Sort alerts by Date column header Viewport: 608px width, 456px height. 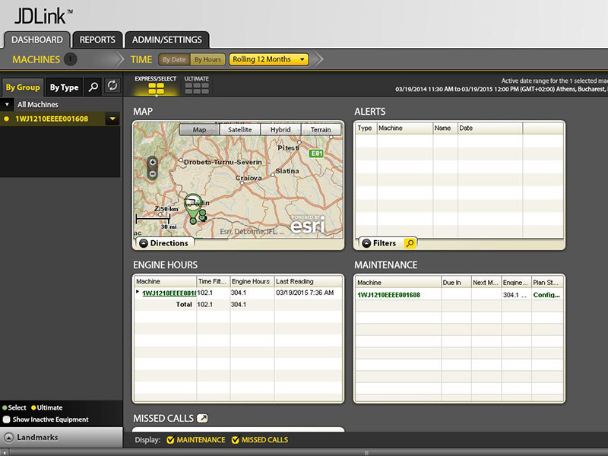point(490,128)
